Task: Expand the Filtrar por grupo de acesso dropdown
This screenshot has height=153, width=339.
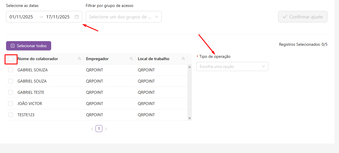Action: (123, 17)
